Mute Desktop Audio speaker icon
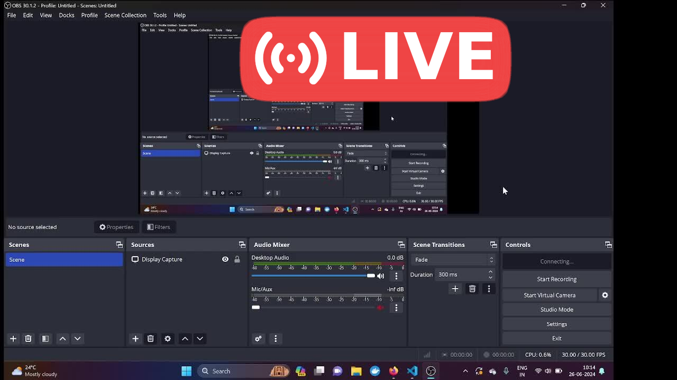The width and height of the screenshot is (677, 380). click(380, 276)
